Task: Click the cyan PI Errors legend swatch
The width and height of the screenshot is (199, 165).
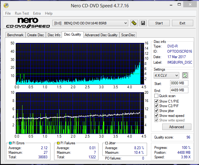Action: (10, 143)
